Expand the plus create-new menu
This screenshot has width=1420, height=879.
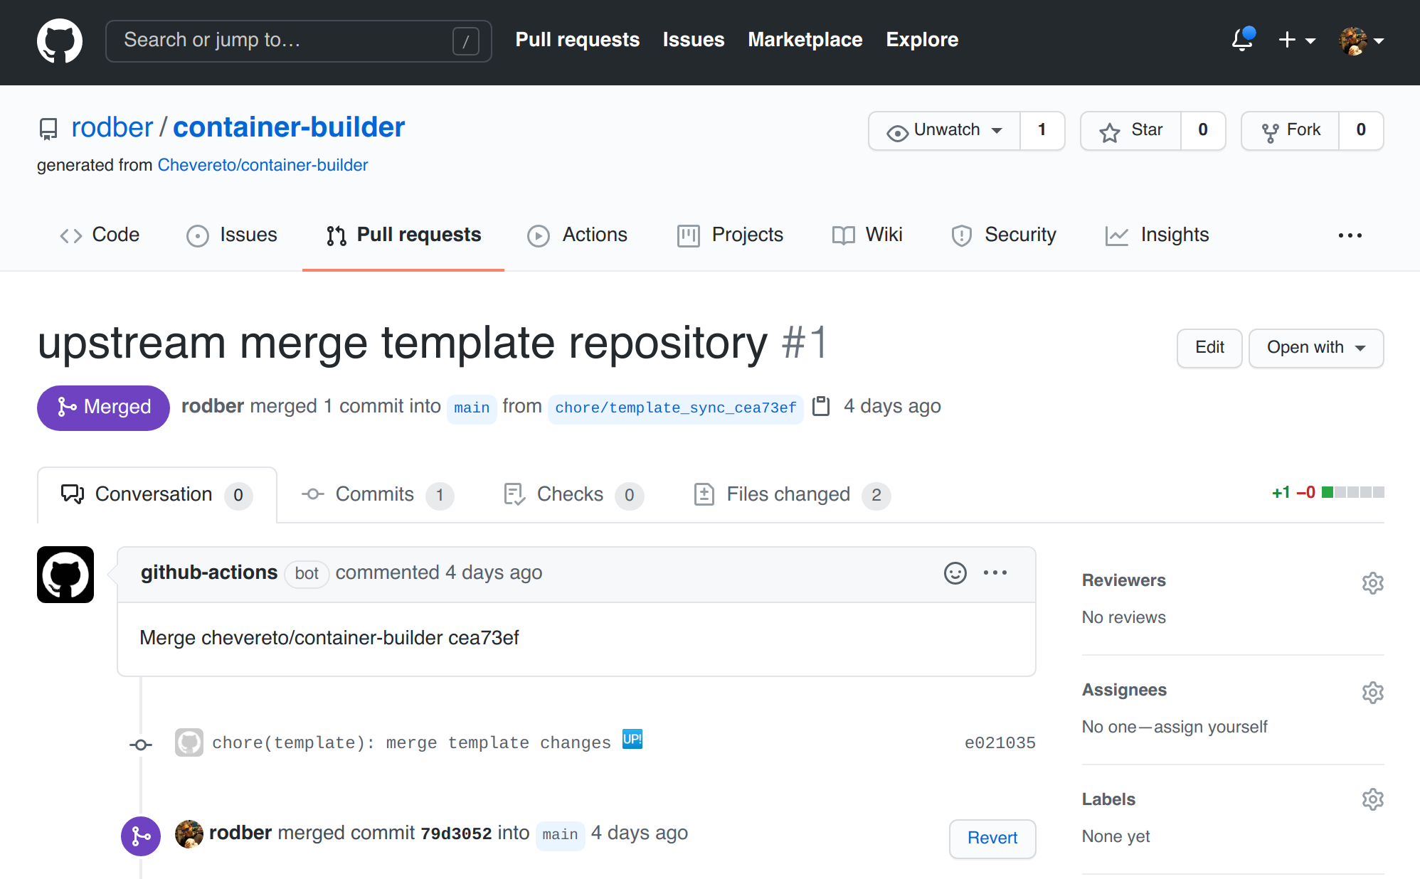point(1296,41)
